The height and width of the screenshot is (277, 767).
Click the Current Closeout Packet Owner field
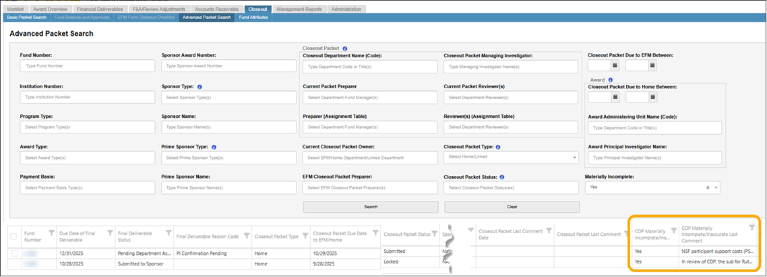[370, 158]
